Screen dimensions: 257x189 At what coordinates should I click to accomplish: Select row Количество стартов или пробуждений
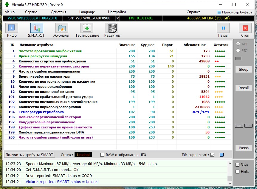[118, 61]
